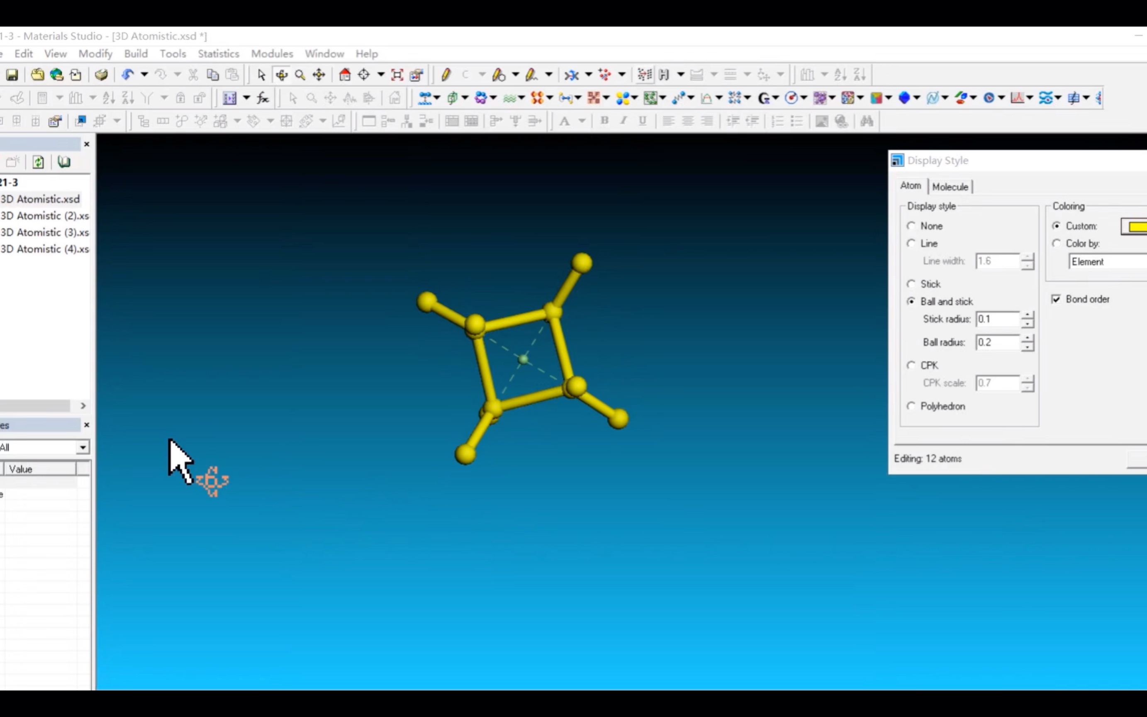
Task: Open the All properties dropdown in panel
Action: tap(82, 447)
